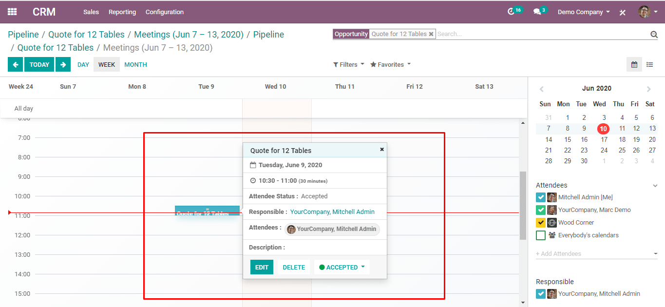Toggle Mitchell Admin [Me] attendee checkbox

click(x=541, y=197)
